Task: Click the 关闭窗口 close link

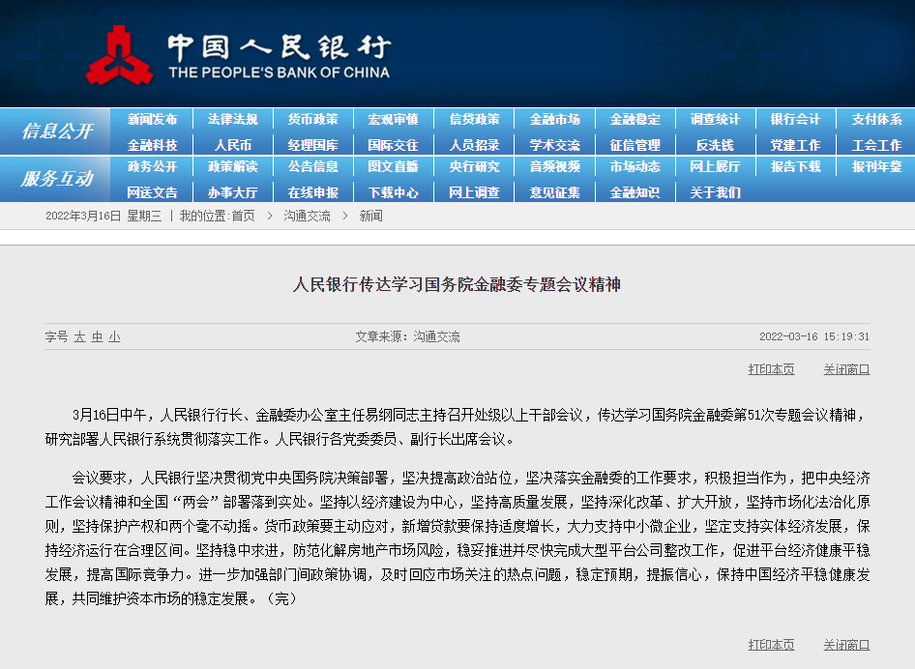Action: coord(846,369)
